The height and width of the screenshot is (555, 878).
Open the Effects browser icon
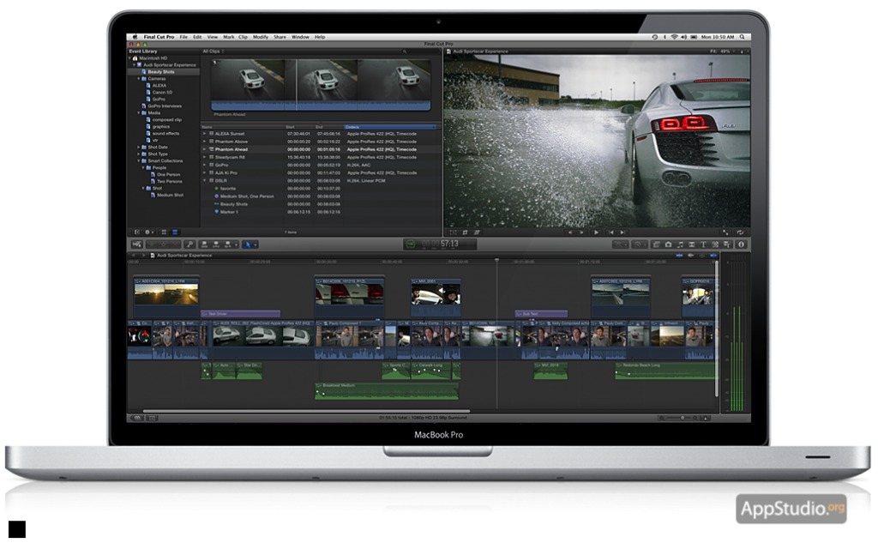point(656,244)
